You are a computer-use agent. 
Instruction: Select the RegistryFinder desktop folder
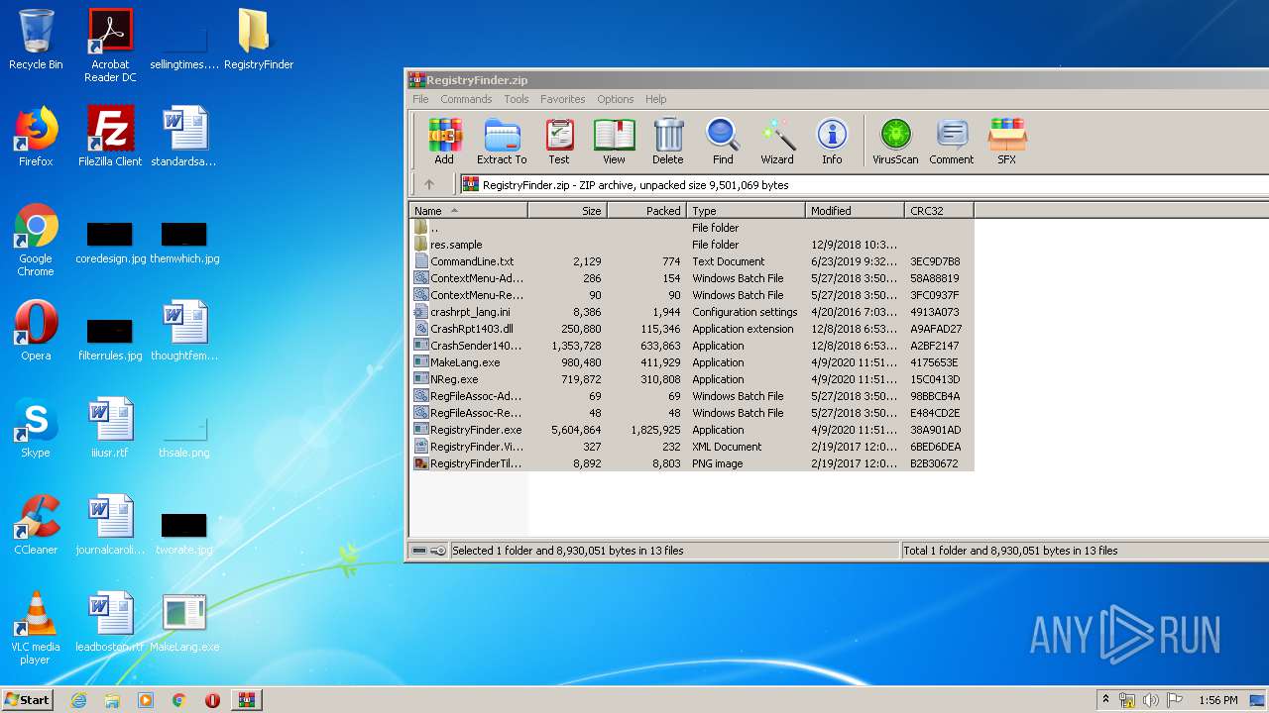coord(258,40)
